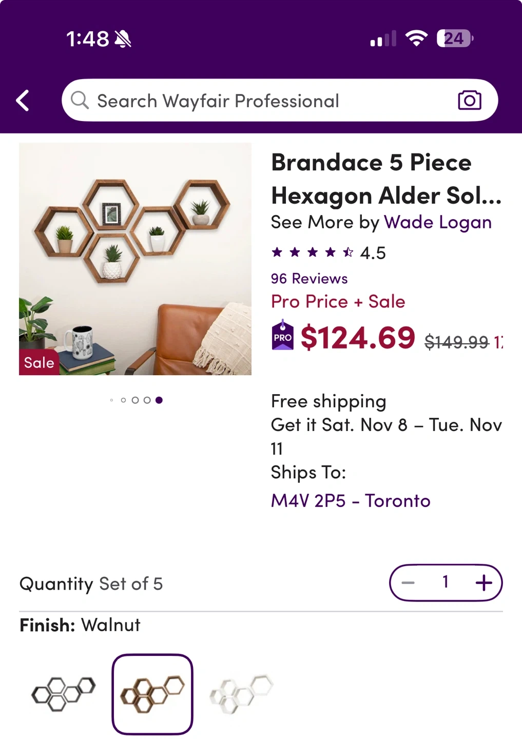Increase quantity with plus button
Viewport: 522px width, 739px height.
(x=484, y=582)
